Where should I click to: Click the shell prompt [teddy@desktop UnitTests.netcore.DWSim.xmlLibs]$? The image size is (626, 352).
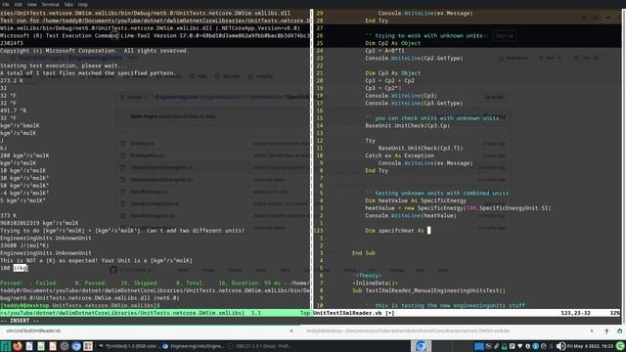[80, 305]
